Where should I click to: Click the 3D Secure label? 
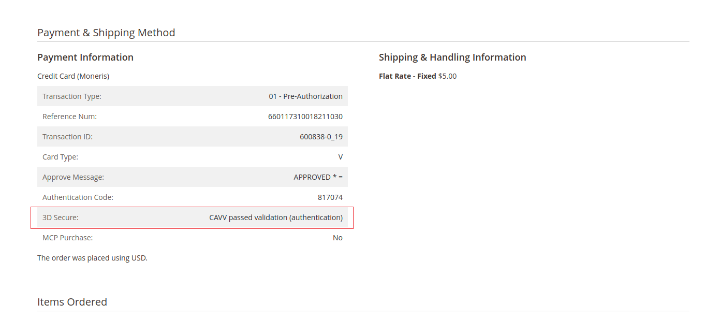(x=61, y=218)
